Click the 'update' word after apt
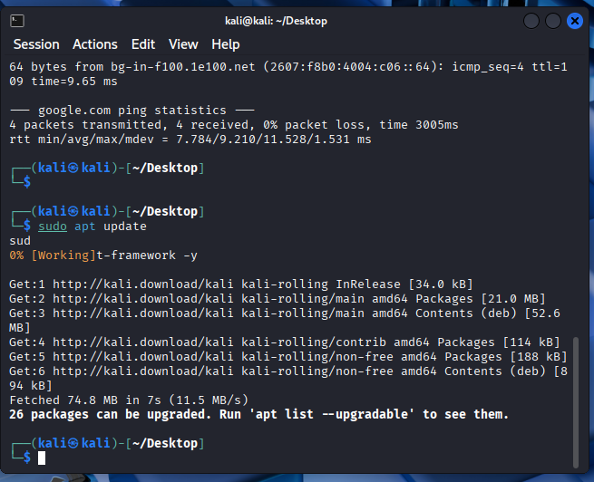The image size is (594, 482). click(x=125, y=227)
